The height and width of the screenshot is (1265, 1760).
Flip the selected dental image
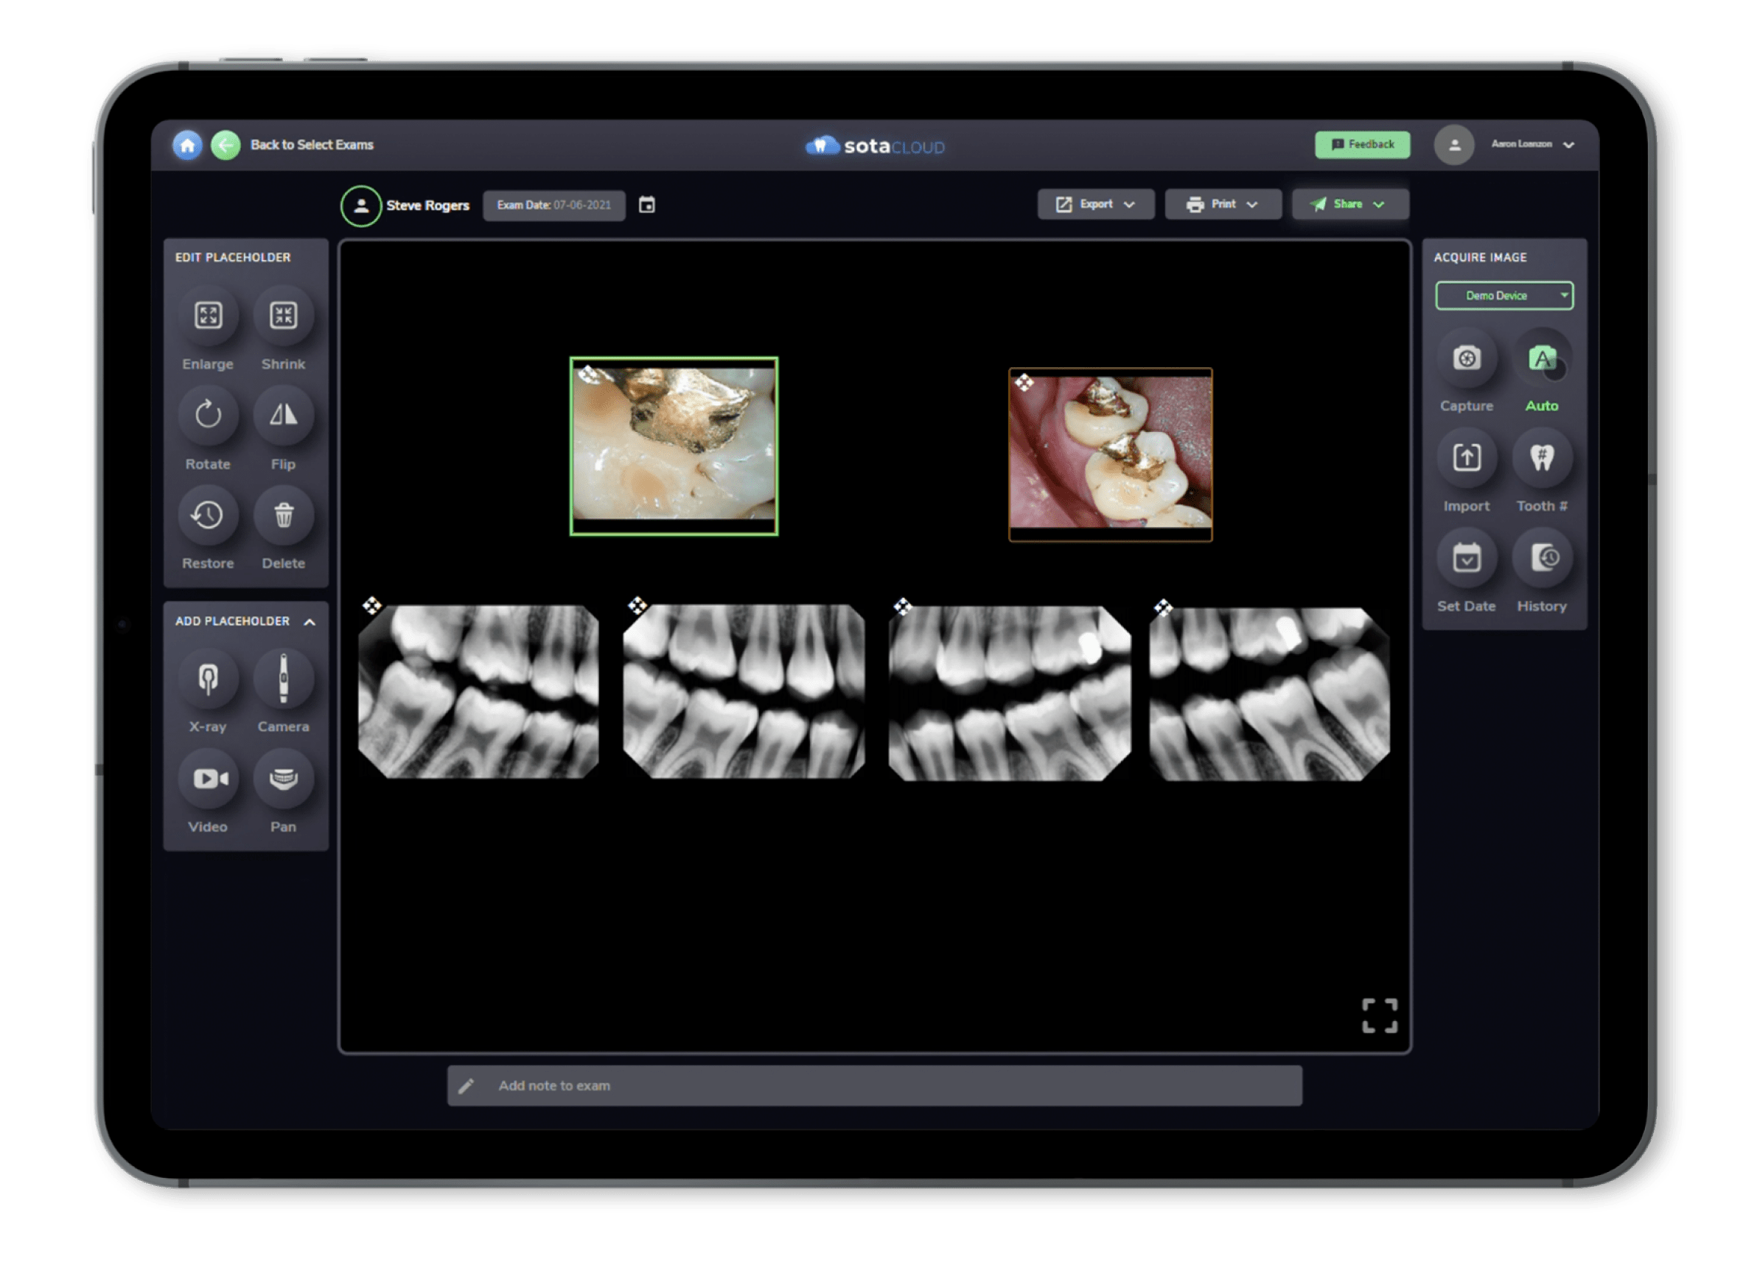[283, 415]
